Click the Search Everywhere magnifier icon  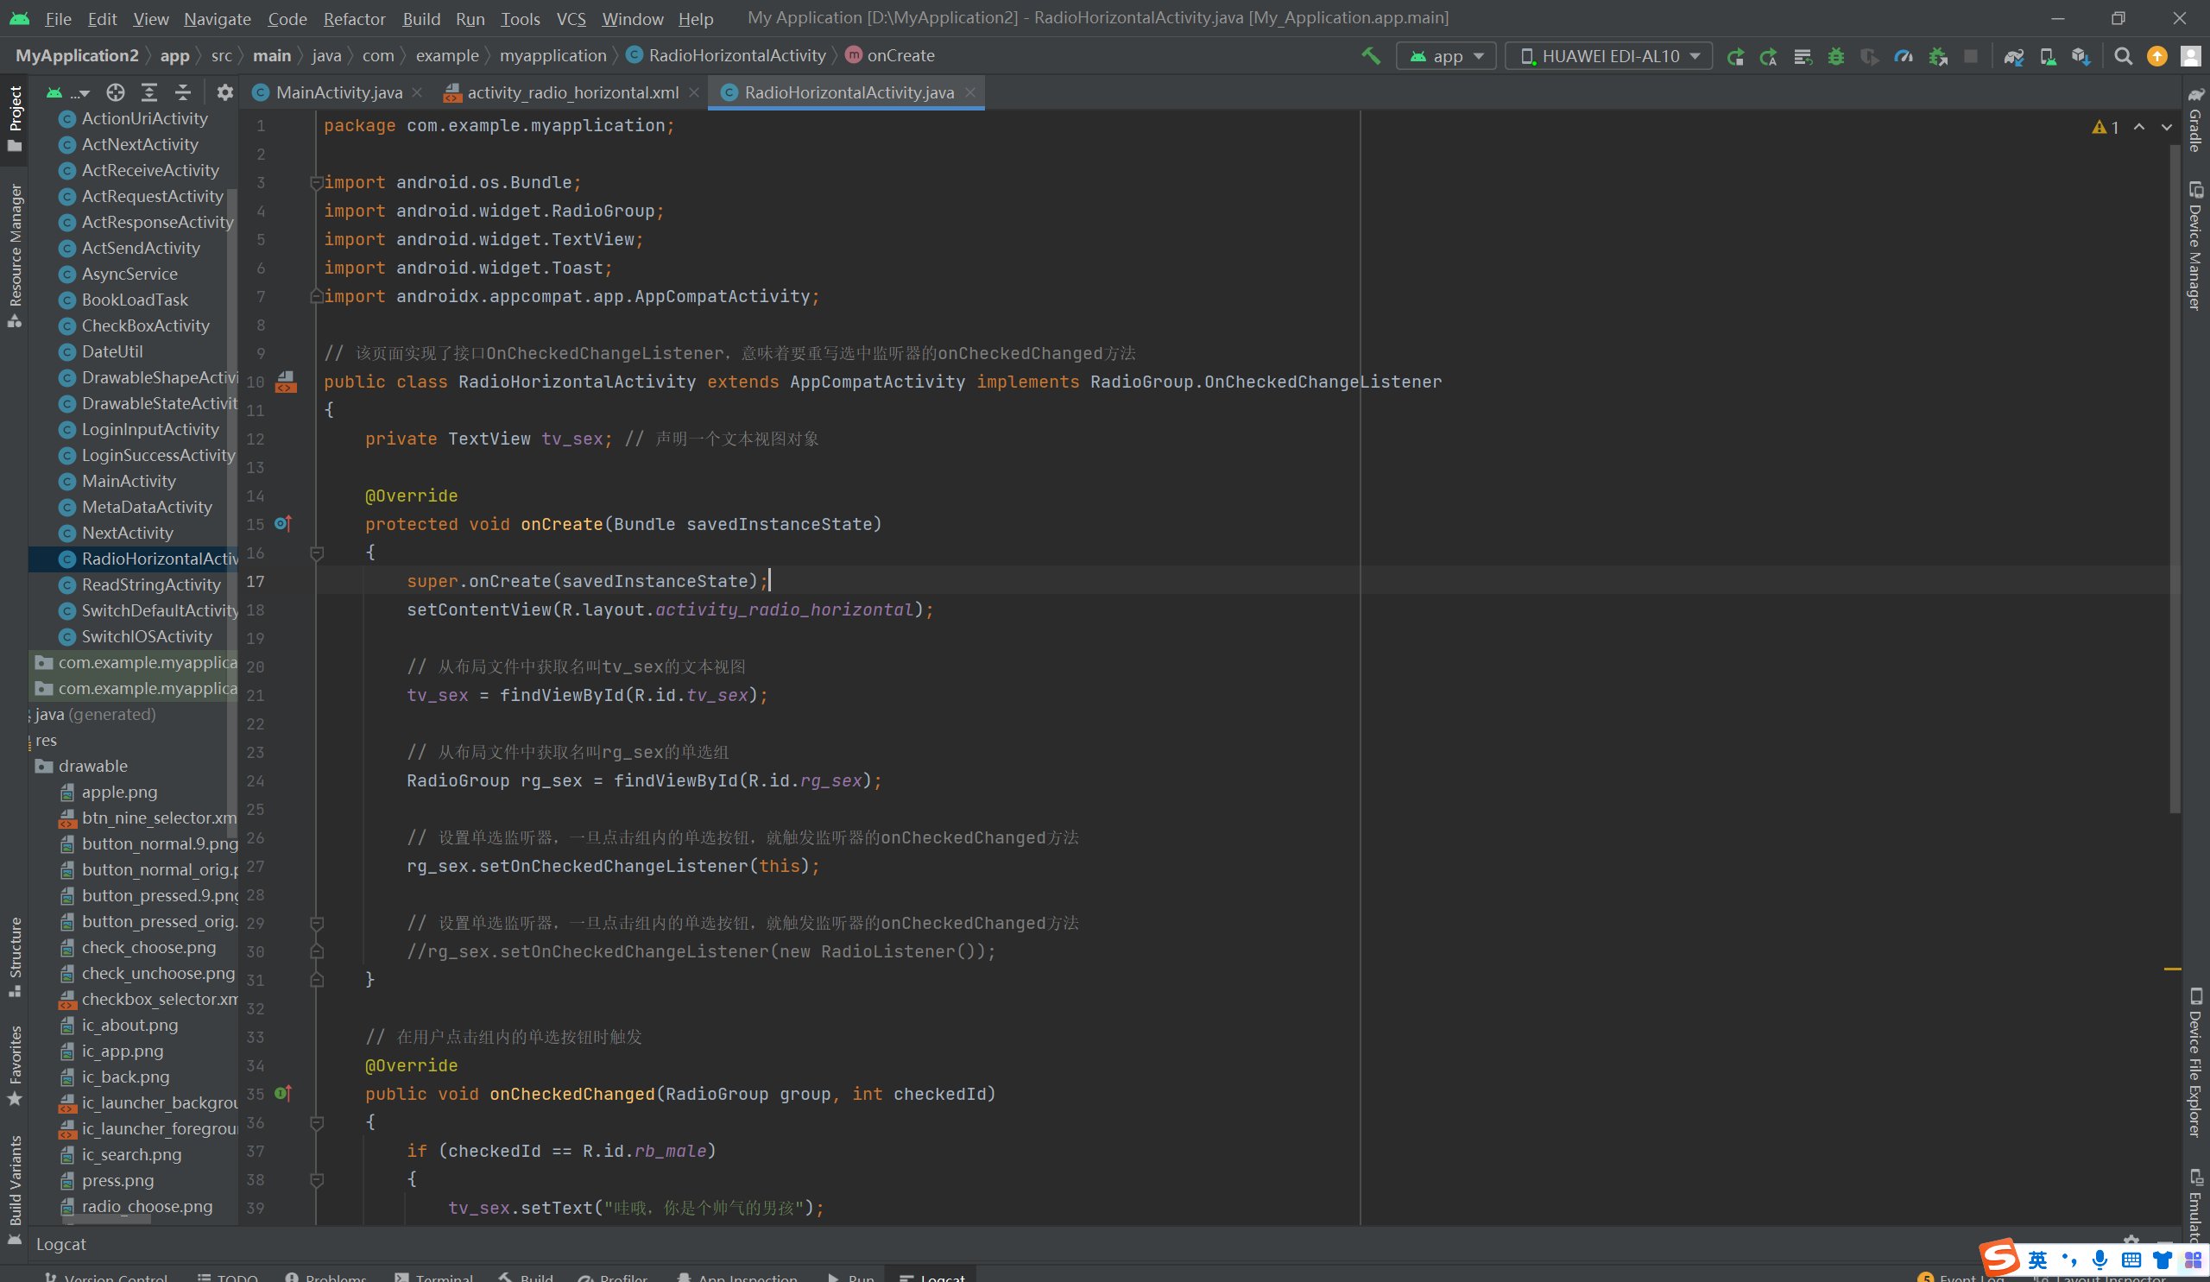(x=2122, y=56)
